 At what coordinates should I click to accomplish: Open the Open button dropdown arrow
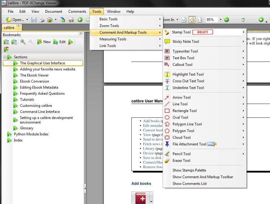27,20
